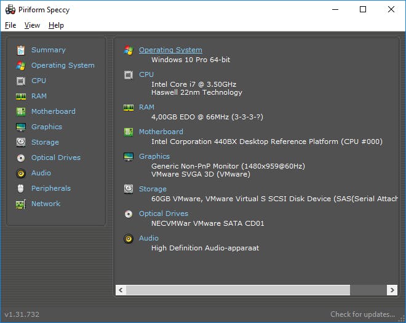Click the Graphics monitor icon in the summary panel

[129, 157]
